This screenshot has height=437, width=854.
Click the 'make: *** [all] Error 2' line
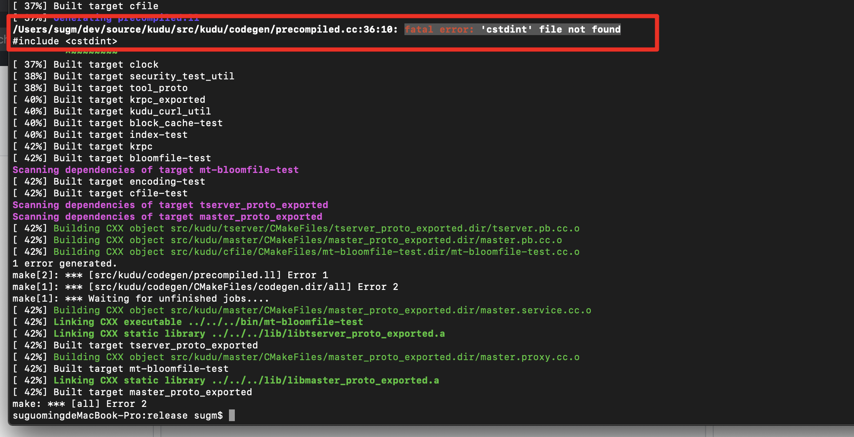click(x=79, y=404)
